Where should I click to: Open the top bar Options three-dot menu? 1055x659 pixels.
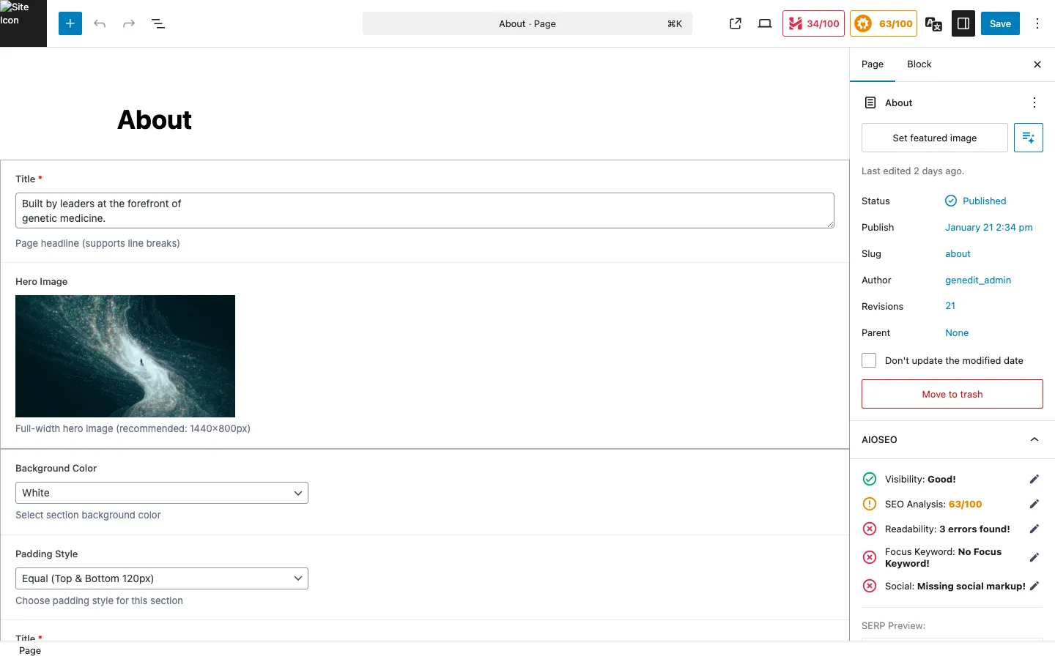point(1037,23)
